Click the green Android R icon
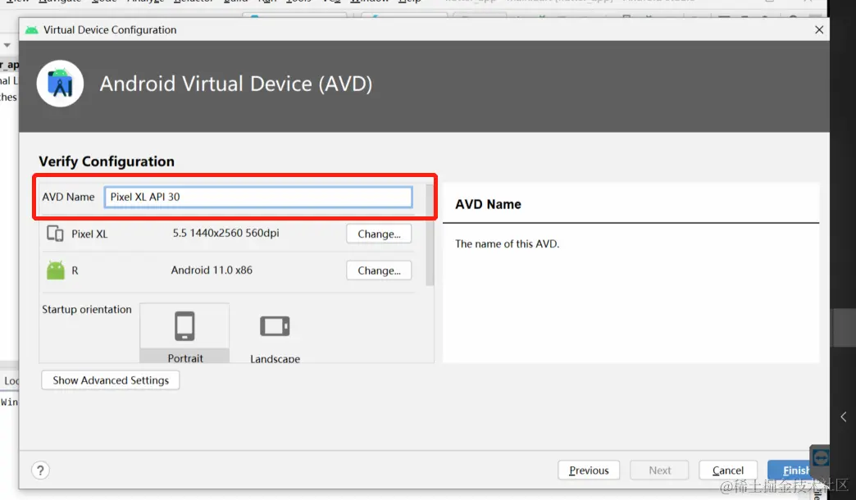The image size is (856, 500). coord(55,270)
